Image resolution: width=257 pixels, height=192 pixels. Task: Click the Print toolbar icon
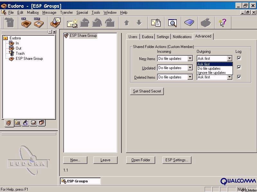click(206, 23)
